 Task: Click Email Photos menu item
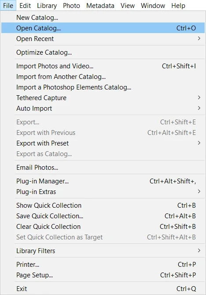103,168
